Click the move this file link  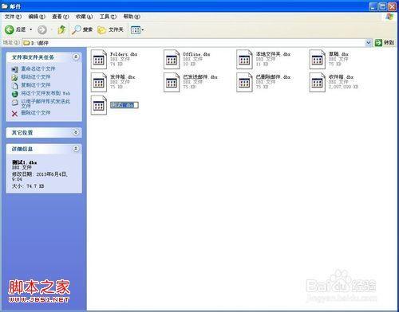[x=36, y=77]
